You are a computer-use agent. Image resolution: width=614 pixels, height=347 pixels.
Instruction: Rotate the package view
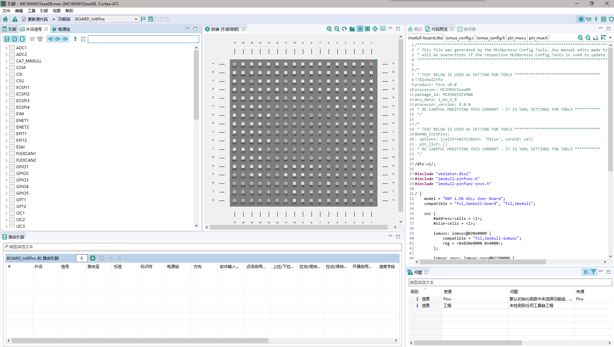344,29
